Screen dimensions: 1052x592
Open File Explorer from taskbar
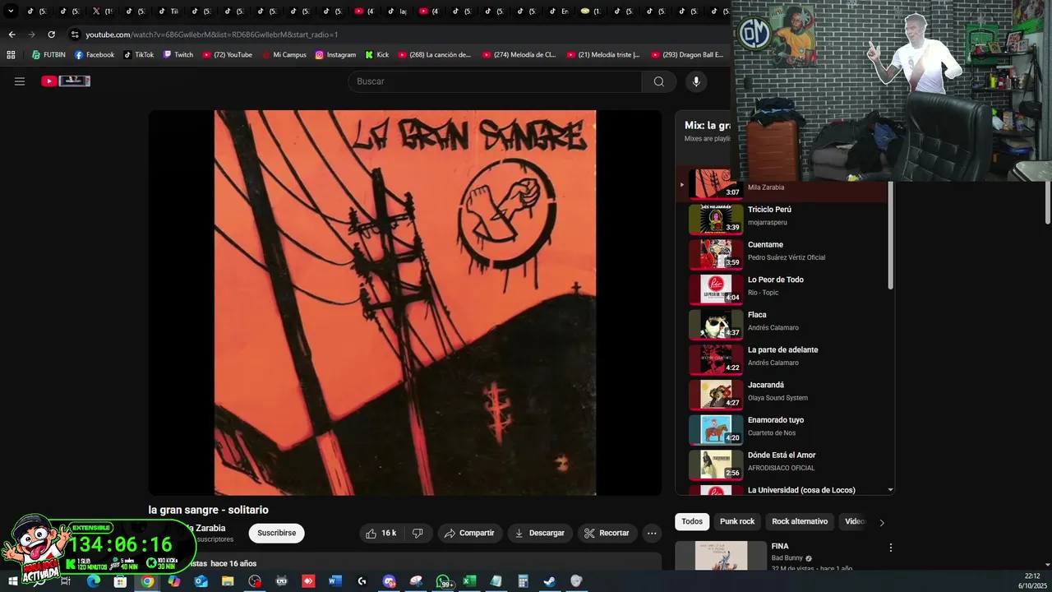[x=228, y=581]
